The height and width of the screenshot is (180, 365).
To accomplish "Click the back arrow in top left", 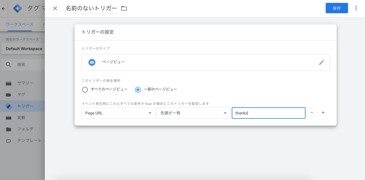I will 4,8.
